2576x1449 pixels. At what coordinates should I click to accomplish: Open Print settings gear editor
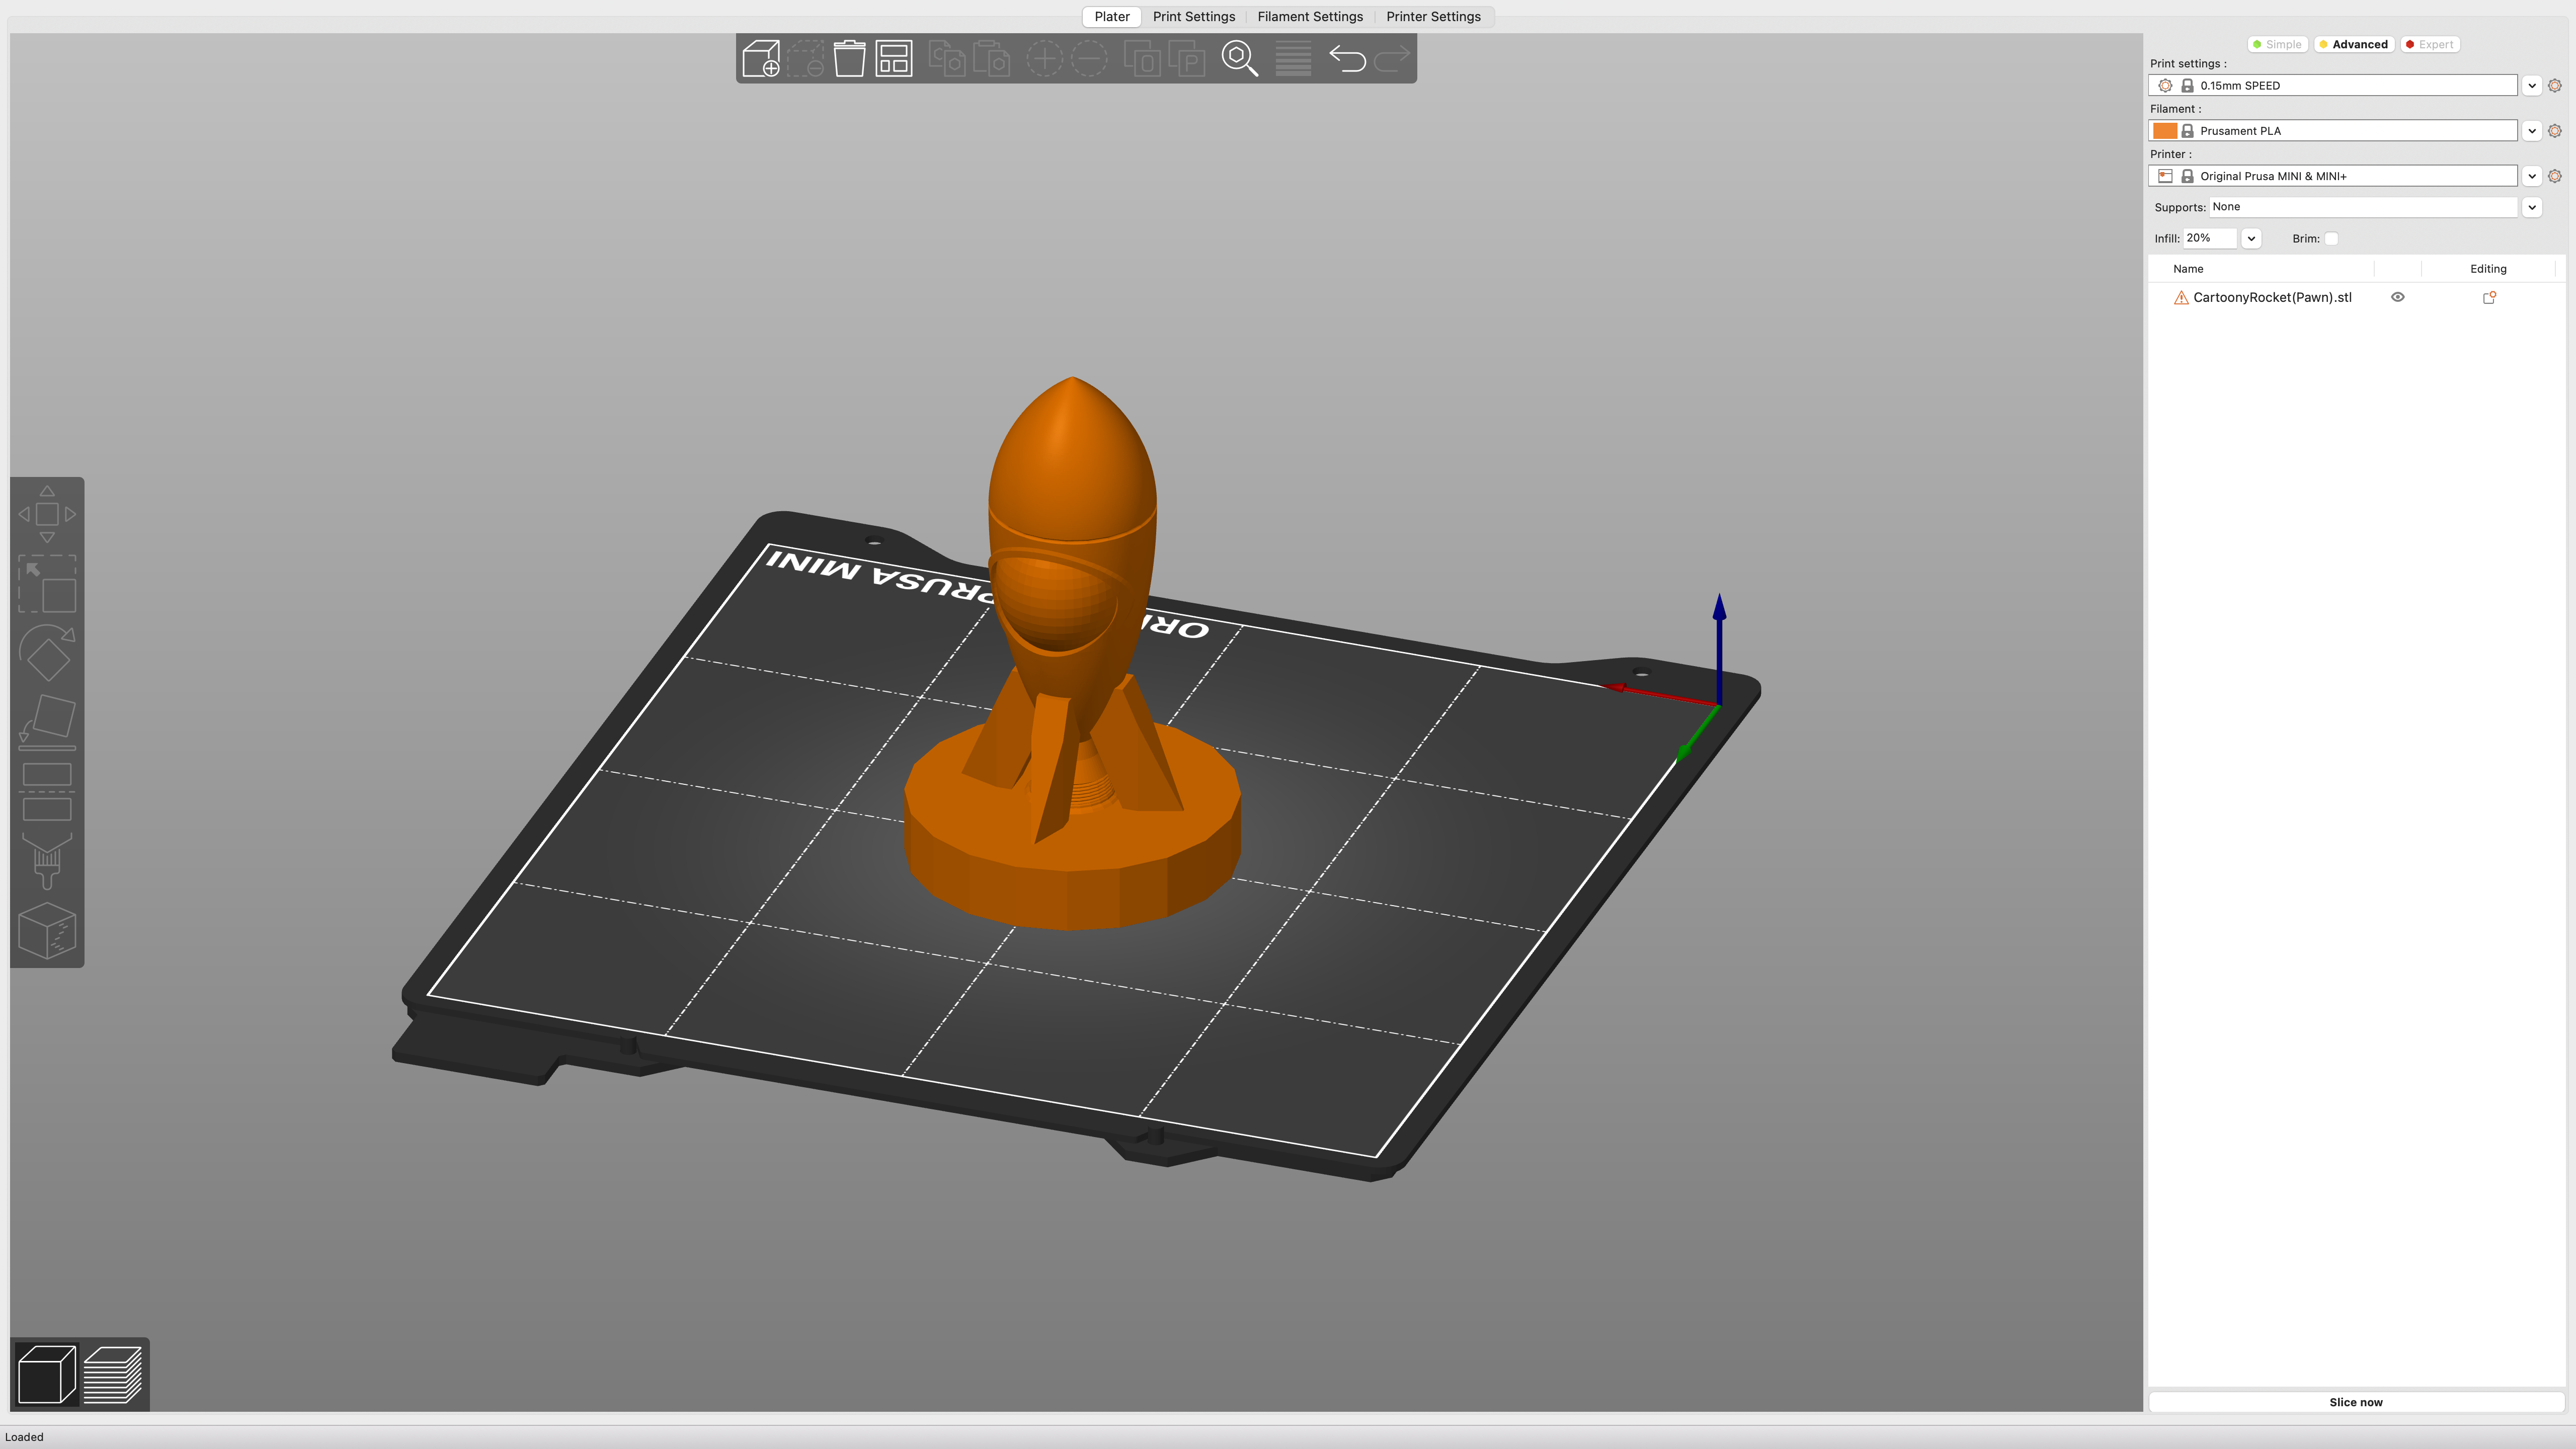2555,85
